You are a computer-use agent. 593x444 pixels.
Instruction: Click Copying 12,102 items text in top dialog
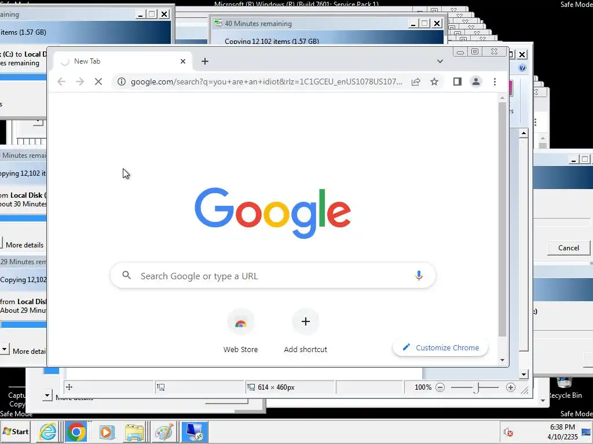(x=272, y=41)
